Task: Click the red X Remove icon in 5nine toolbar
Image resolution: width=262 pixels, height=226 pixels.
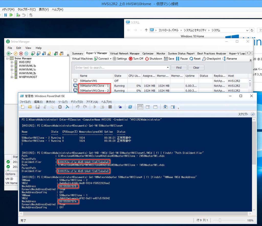Action: pos(21,53)
